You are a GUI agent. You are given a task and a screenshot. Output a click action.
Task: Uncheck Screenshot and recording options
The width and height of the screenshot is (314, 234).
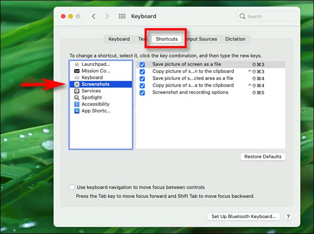pos(142,92)
